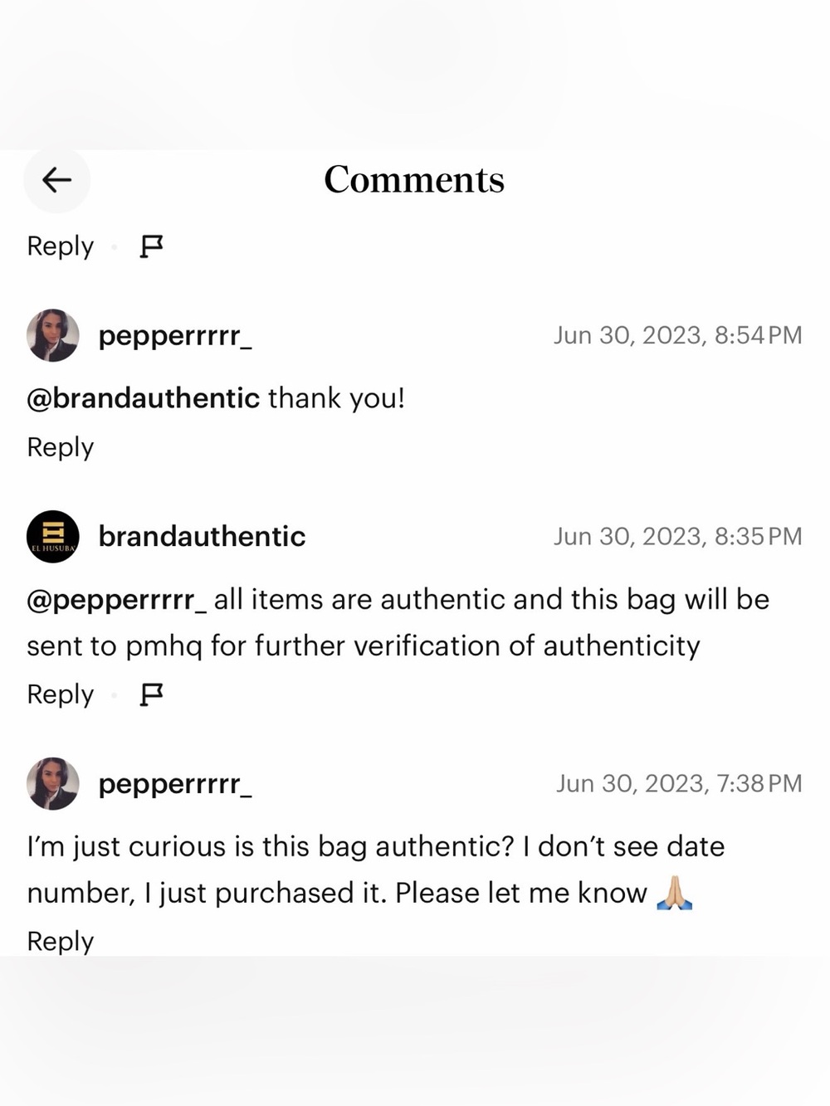The width and height of the screenshot is (830, 1106).
Task: Tap pepperrrrr_ avatar on 7:38 PM comment
Action: pos(53,783)
